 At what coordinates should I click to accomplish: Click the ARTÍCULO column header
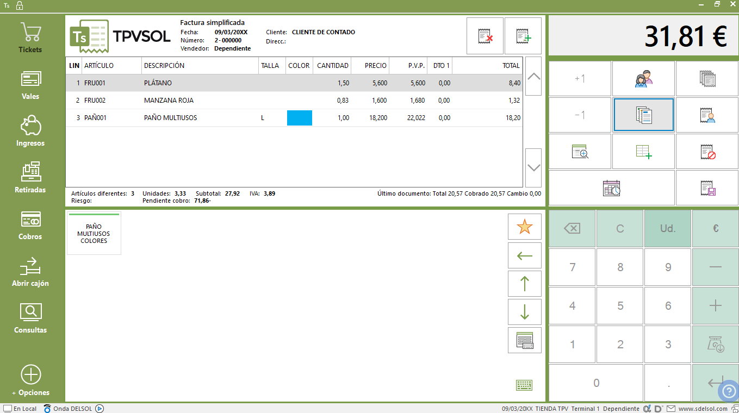coord(111,66)
